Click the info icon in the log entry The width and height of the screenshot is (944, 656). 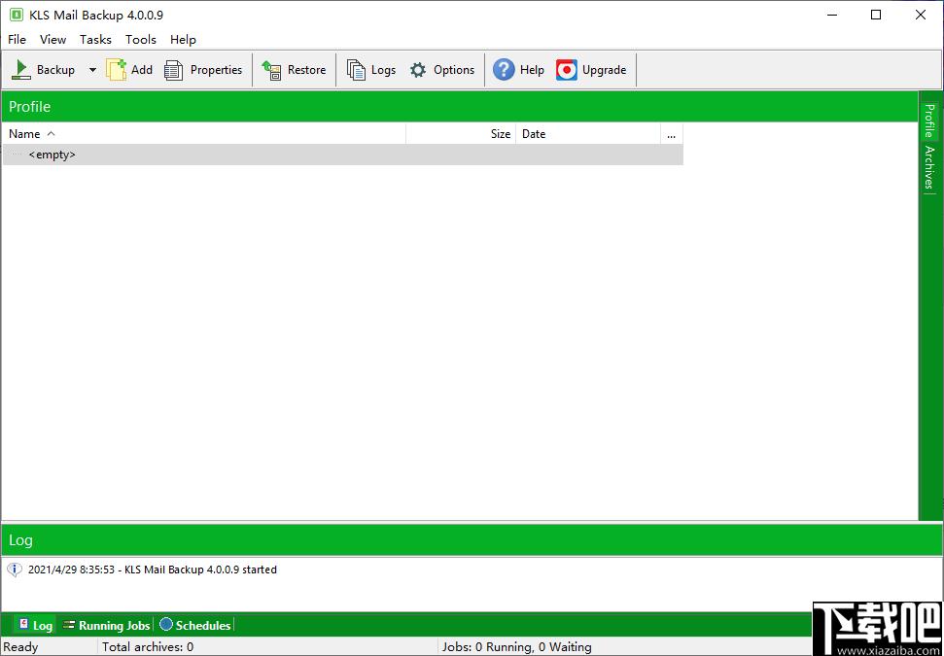15,570
